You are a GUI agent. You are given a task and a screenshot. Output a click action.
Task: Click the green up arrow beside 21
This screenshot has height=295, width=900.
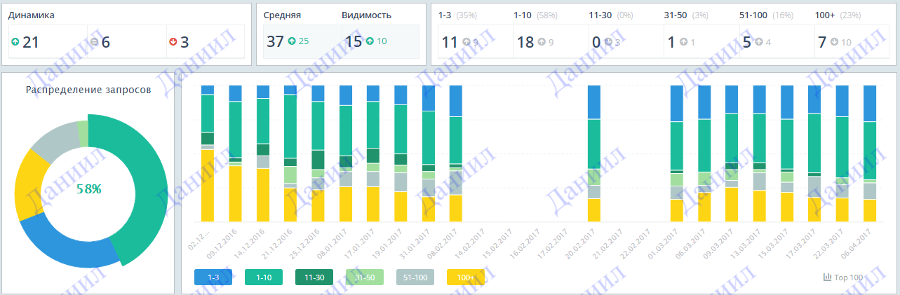point(15,42)
